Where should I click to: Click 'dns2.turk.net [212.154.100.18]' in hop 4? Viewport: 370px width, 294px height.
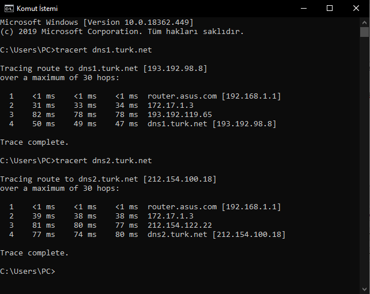pyautogui.click(x=217, y=235)
